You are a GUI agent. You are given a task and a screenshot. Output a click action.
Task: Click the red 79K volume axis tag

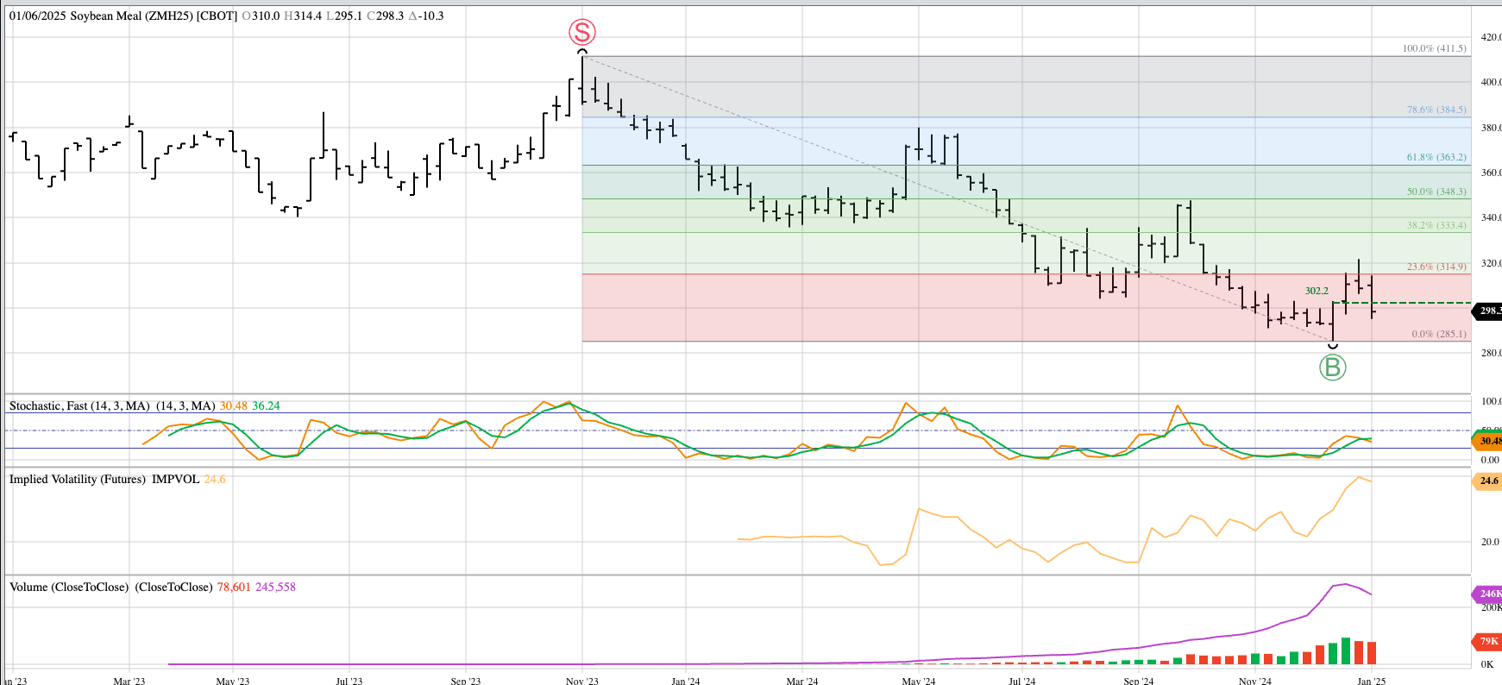click(1487, 641)
